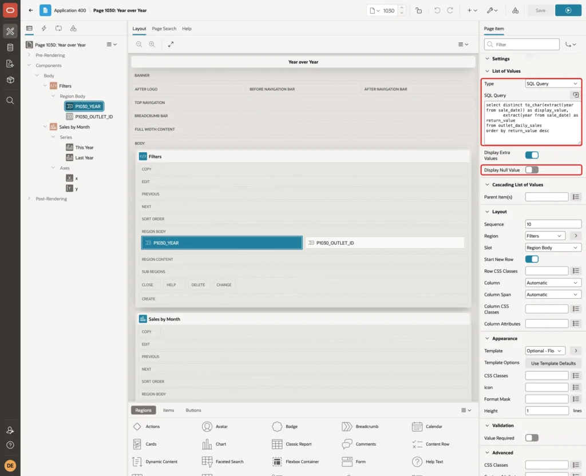Image resolution: width=586 pixels, height=476 pixels.
Task: Open SQL Workshop from left sidebar
Action: click(x=10, y=47)
